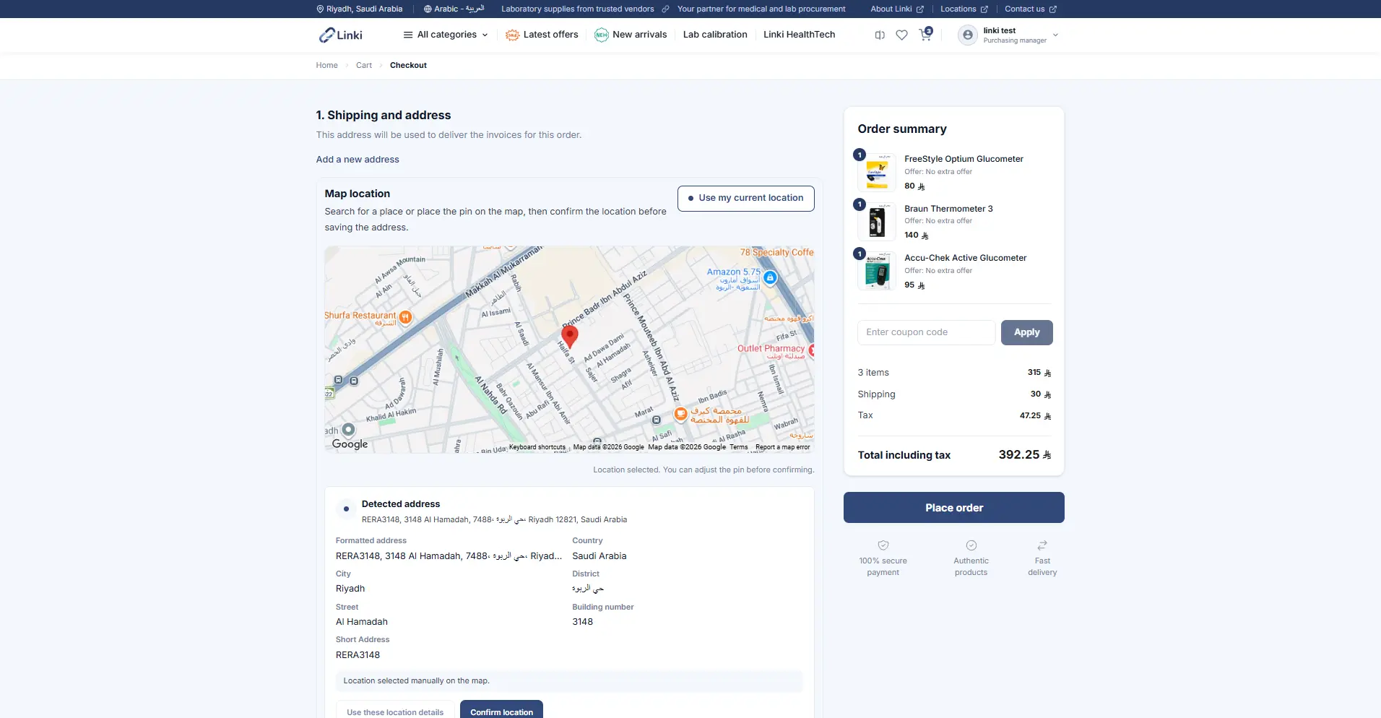Click the Shurfa Restaurant map marker
Viewport: 1381px width, 718px height.
tap(406, 317)
